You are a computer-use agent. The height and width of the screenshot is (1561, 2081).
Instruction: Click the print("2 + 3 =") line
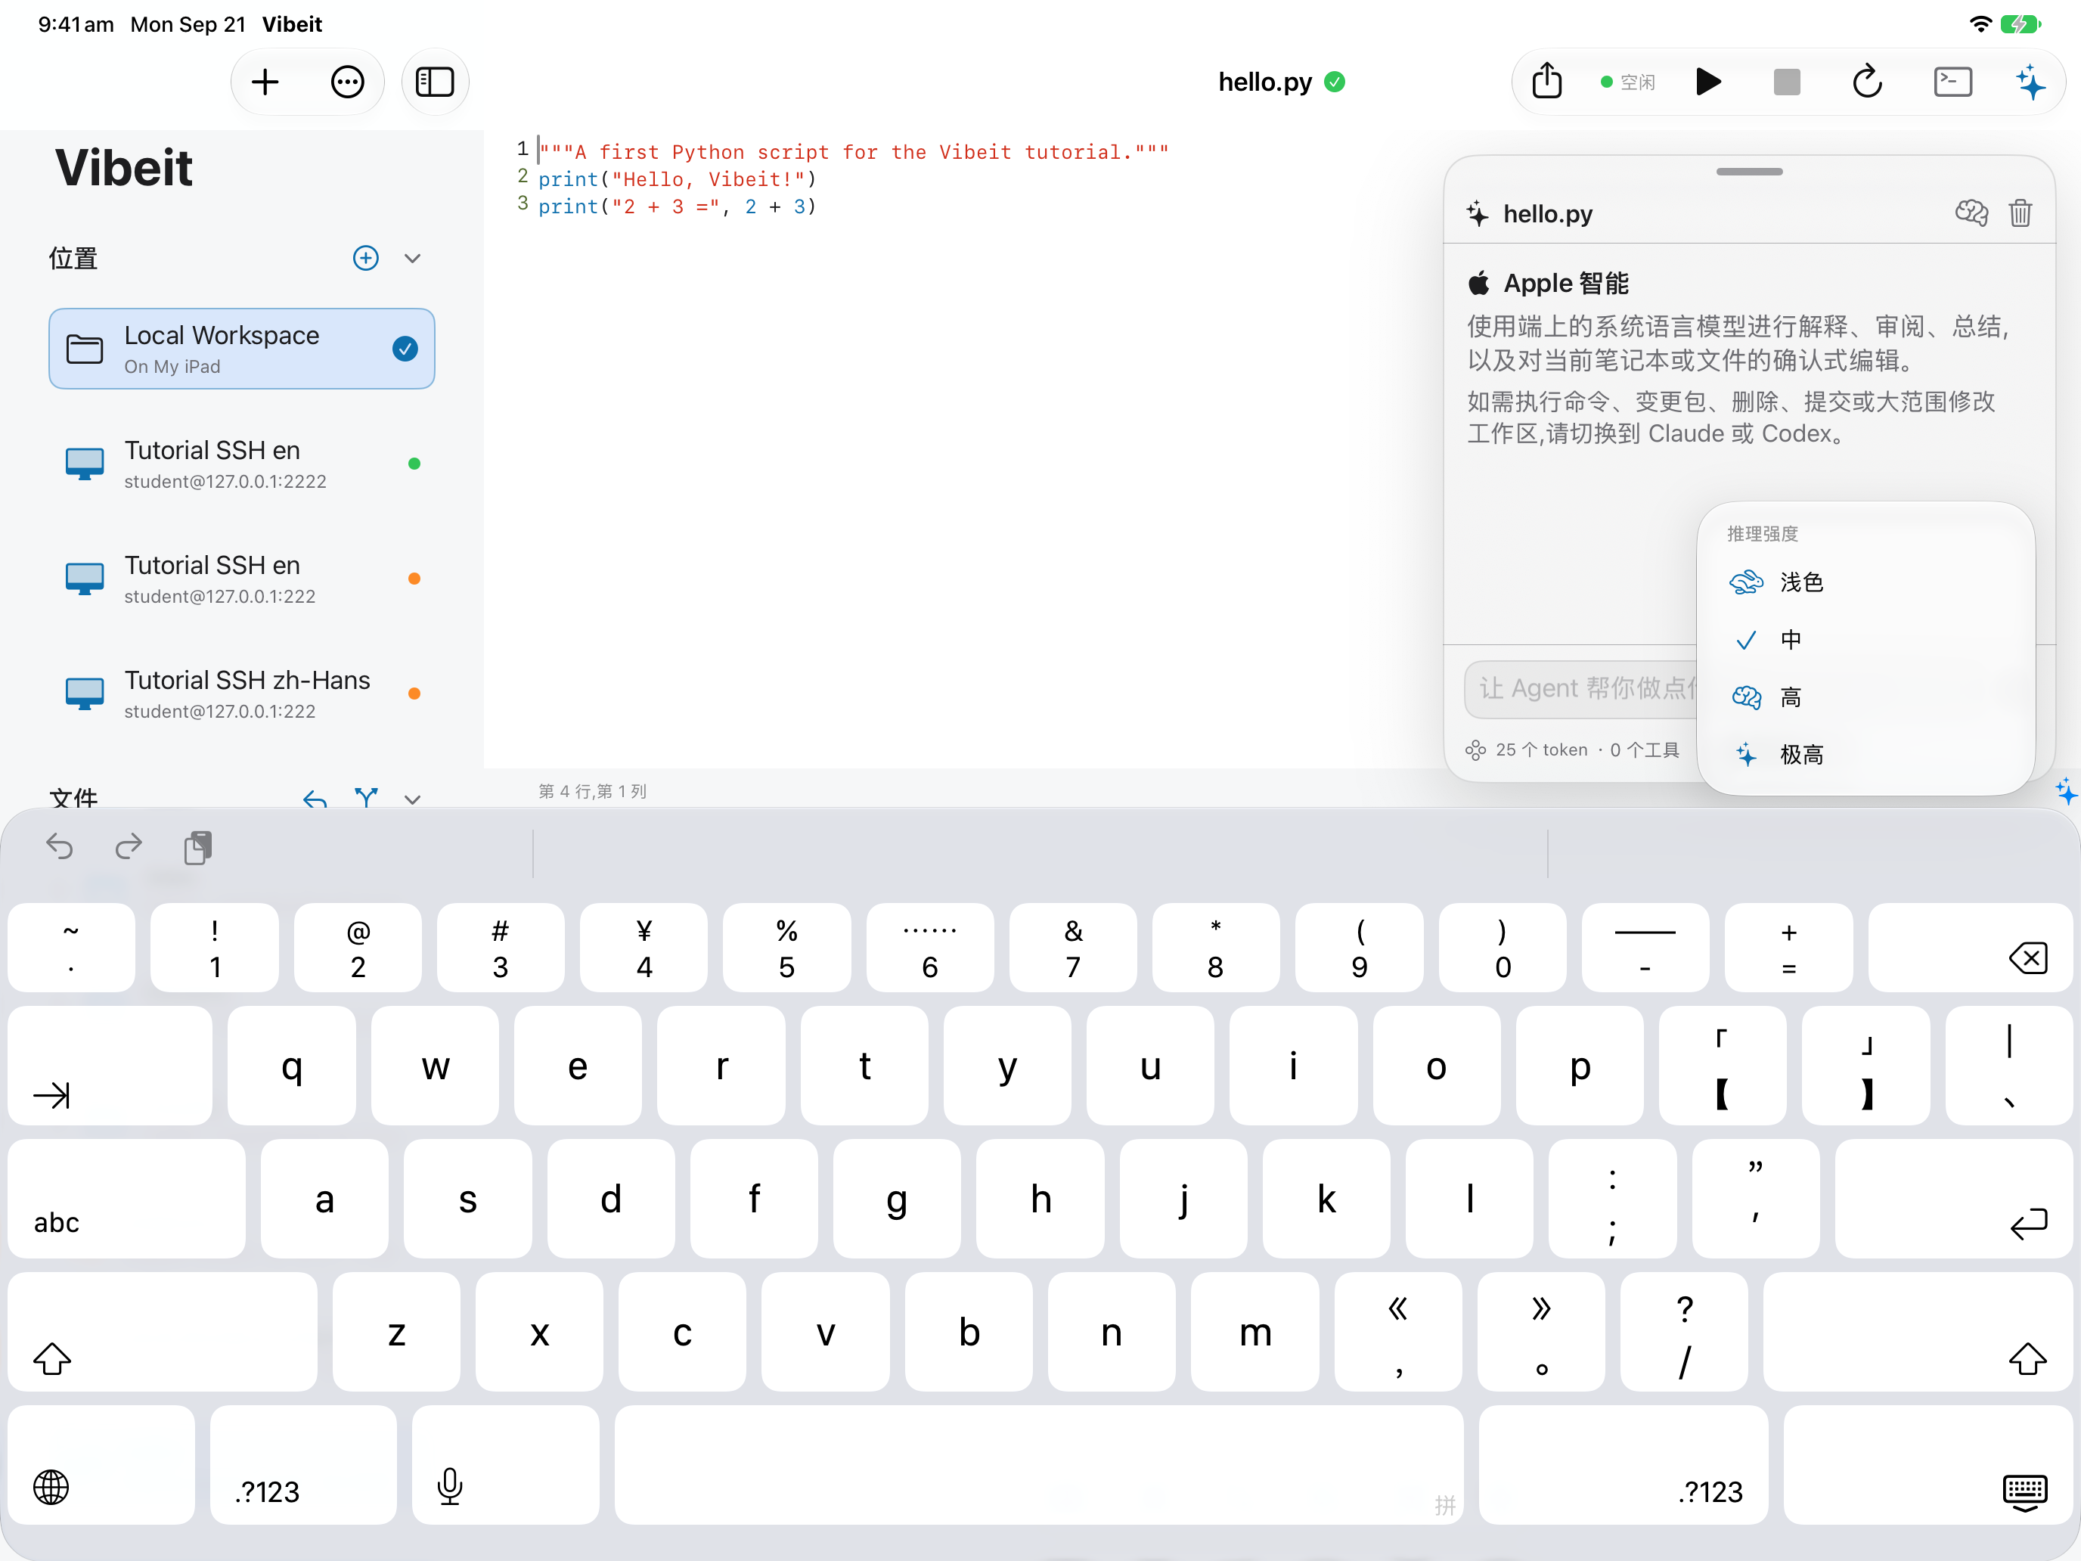[x=678, y=206]
